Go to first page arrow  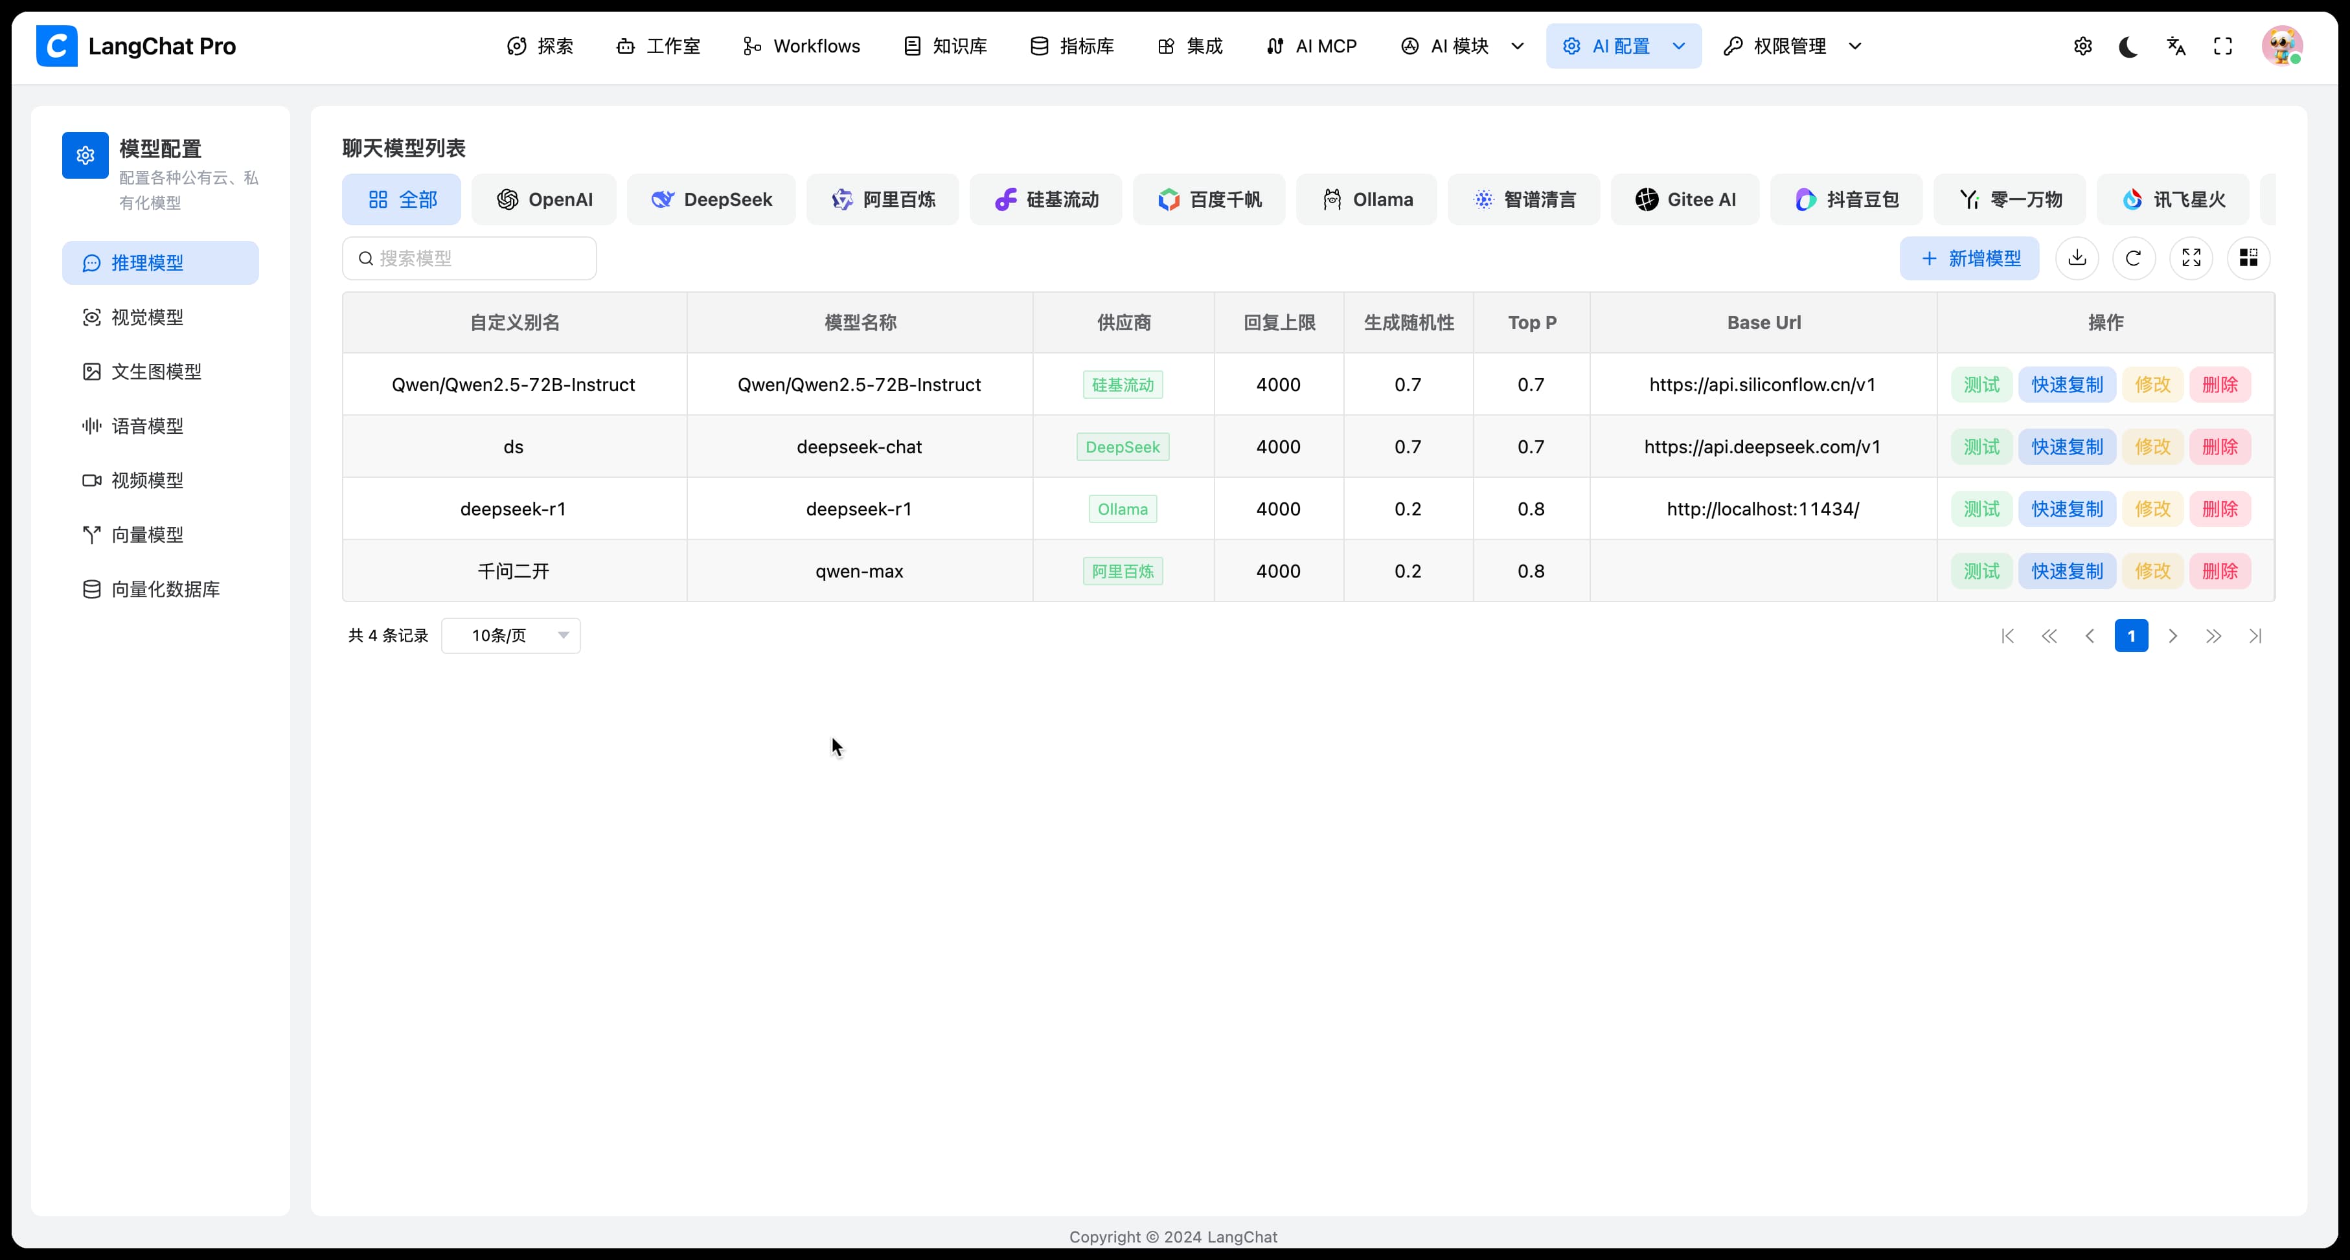2007,635
